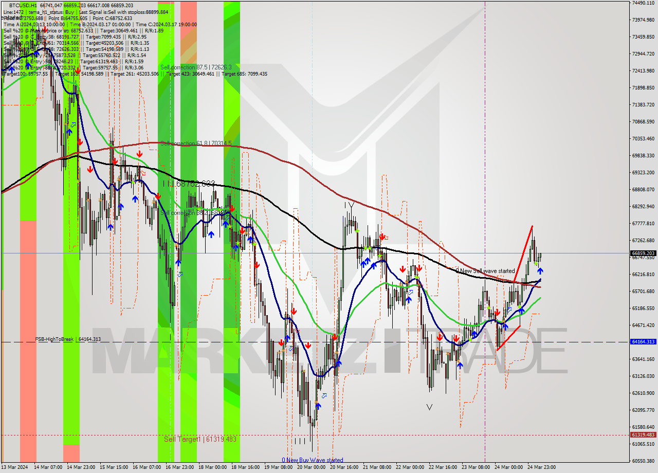Click the 'Target 423: 30649.461' text

click(x=191, y=74)
